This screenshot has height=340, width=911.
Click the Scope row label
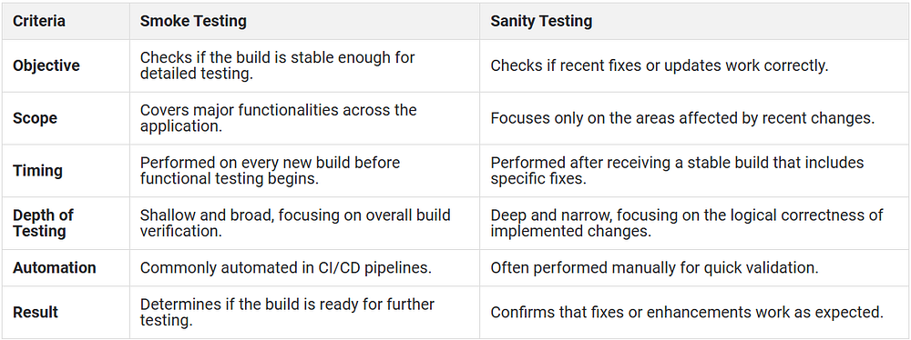[x=35, y=118]
